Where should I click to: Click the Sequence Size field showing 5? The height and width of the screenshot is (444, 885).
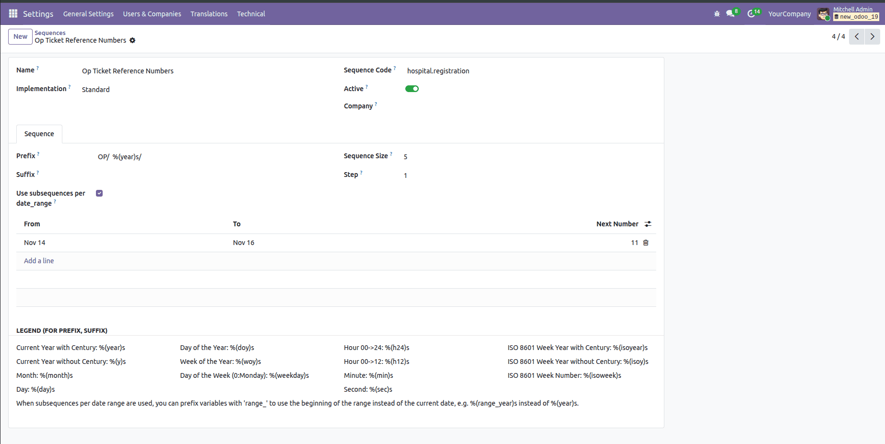[405, 156]
